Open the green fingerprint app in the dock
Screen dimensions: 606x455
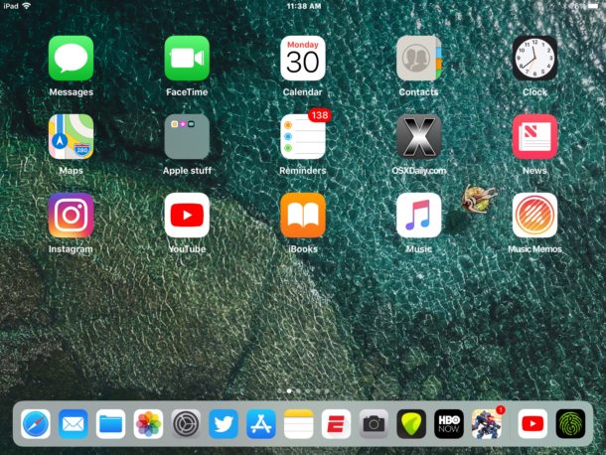[x=570, y=424]
